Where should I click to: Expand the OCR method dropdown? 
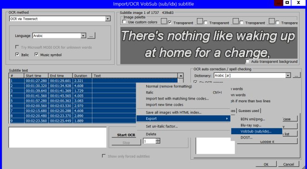click(108, 19)
